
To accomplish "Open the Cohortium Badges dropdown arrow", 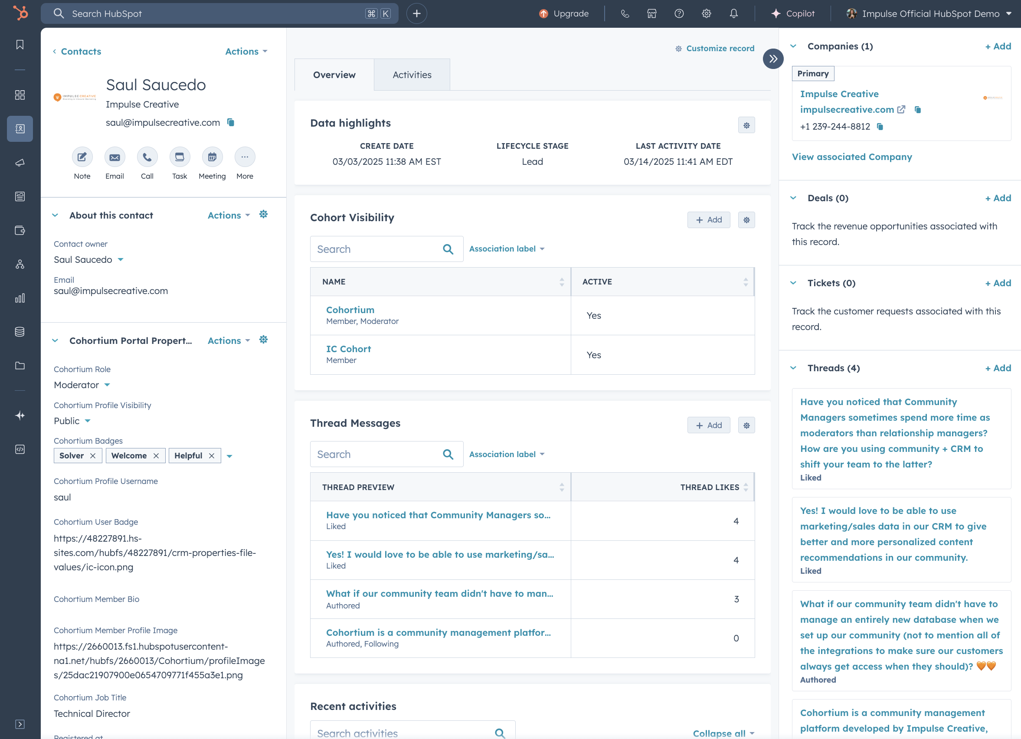I will [x=229, y=456].
